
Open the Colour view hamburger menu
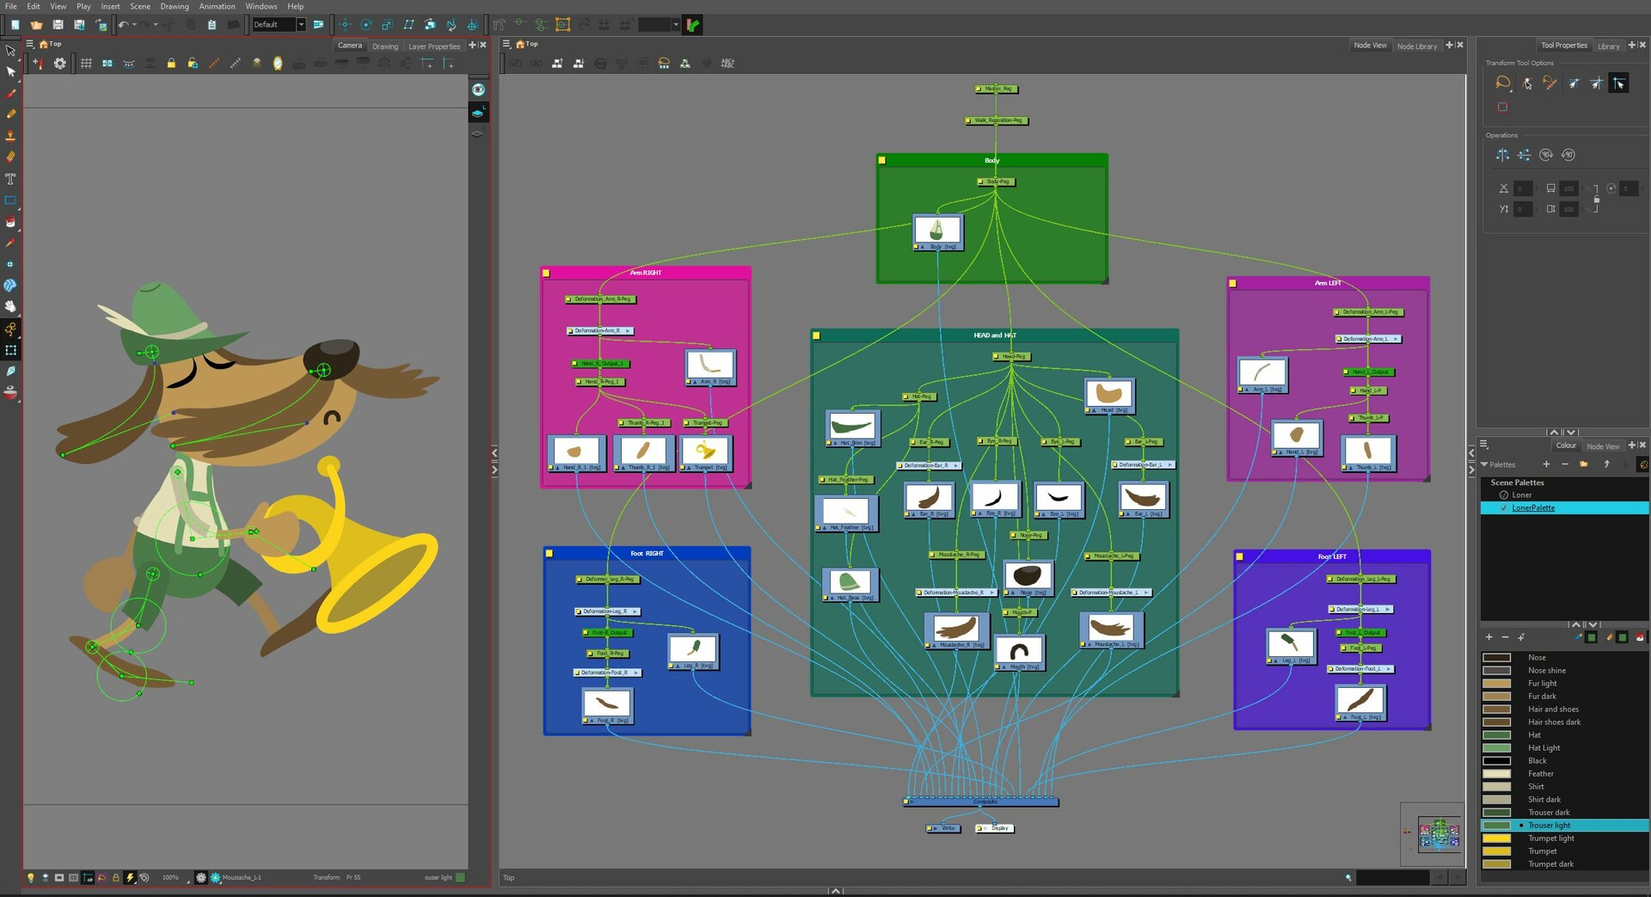tap(1483, 445)
